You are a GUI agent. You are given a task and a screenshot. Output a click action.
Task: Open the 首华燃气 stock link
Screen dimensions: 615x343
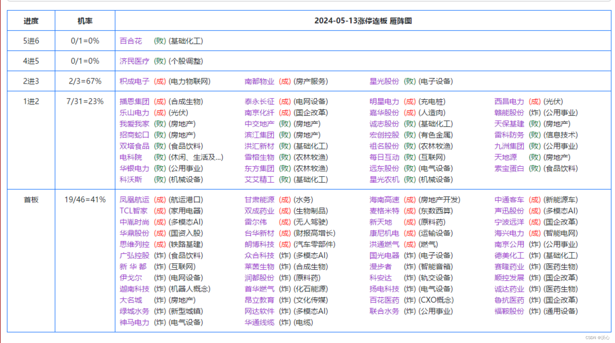click(259, 289)
